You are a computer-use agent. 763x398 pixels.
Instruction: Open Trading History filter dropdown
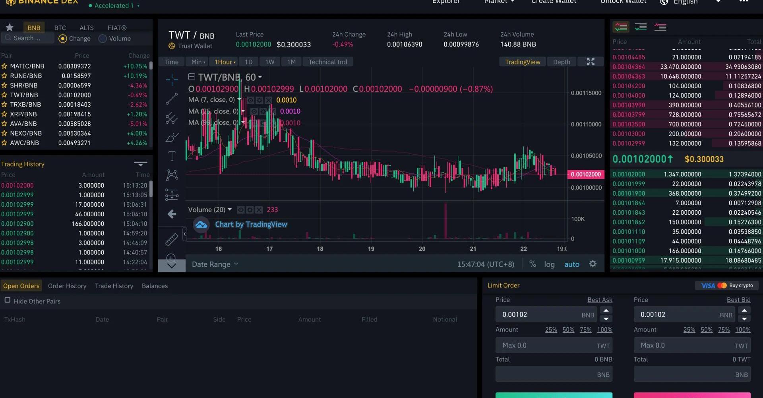(140, 164)
